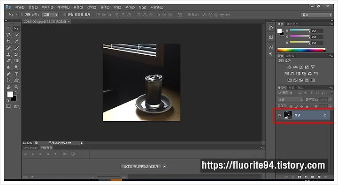
Task: Open the Character panel icon
Action: pos(271,47)
